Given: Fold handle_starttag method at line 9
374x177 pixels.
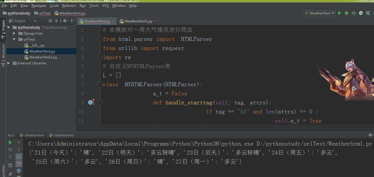Looking at the screenshot, I should 100,103.
